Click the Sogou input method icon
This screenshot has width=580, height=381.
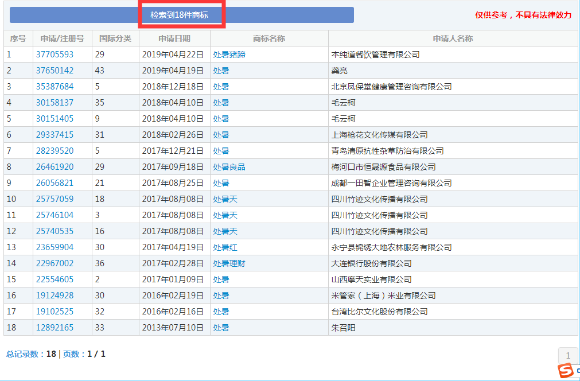(x=566, y=370)
